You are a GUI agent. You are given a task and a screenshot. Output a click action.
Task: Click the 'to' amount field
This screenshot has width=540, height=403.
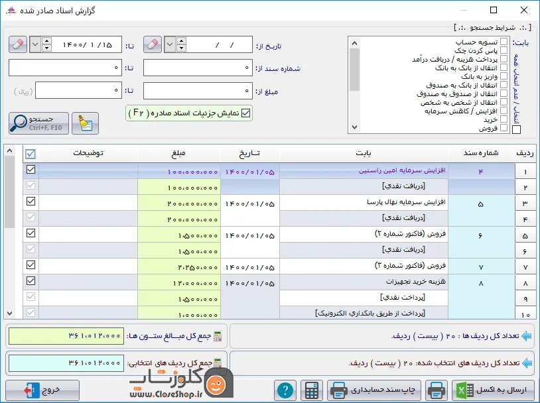[x=78, y=91]
